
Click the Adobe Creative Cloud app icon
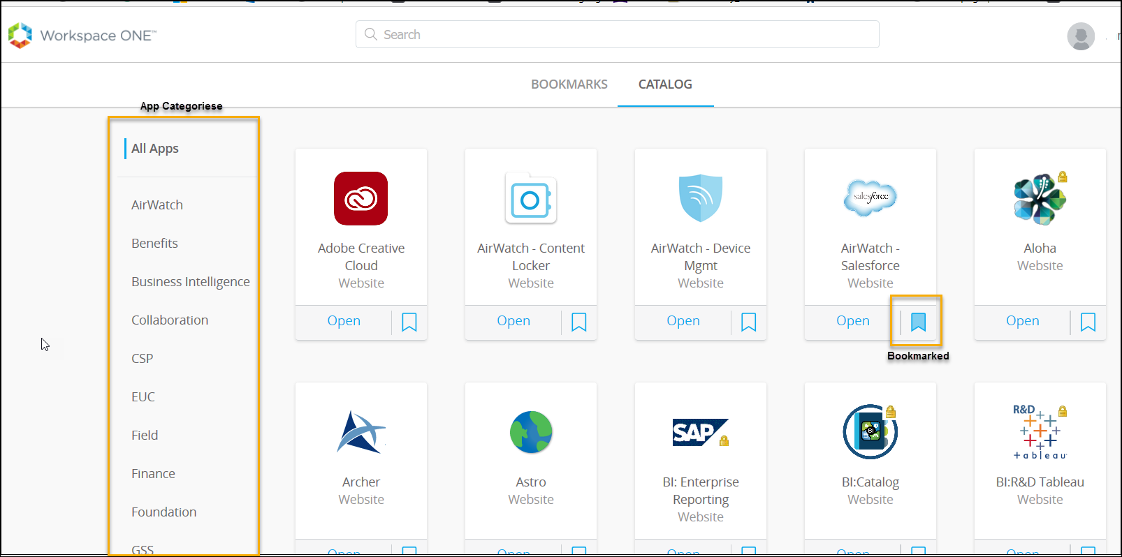(360, 198)
